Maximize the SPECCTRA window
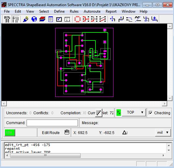This screenshot has height=168, width=174. (x=157, y=5)
